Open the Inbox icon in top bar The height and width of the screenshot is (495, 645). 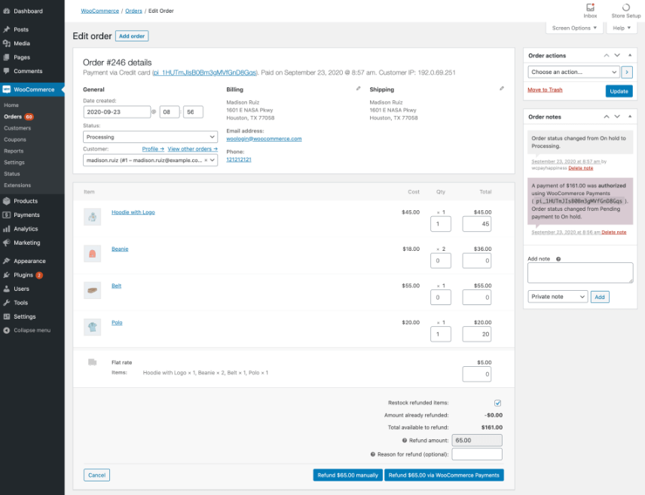pos(590,9)
